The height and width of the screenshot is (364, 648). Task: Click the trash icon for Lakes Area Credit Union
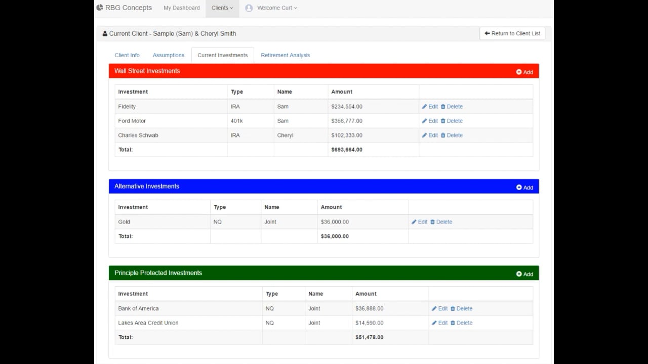click(x=453, y=323)
